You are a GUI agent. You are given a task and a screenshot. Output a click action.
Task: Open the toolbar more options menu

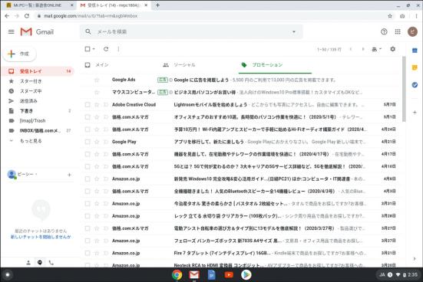[x=118, y=49]
